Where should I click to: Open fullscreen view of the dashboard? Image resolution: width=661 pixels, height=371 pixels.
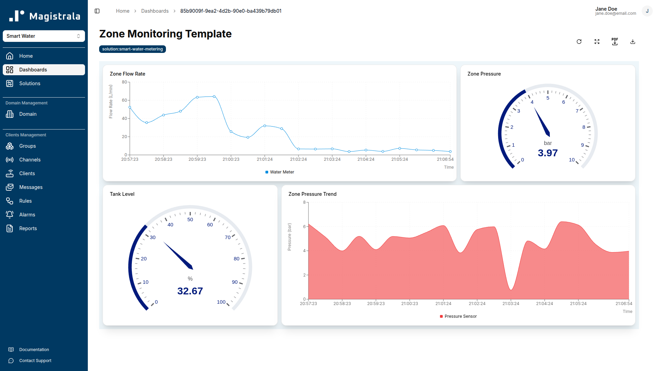[597, 41]
